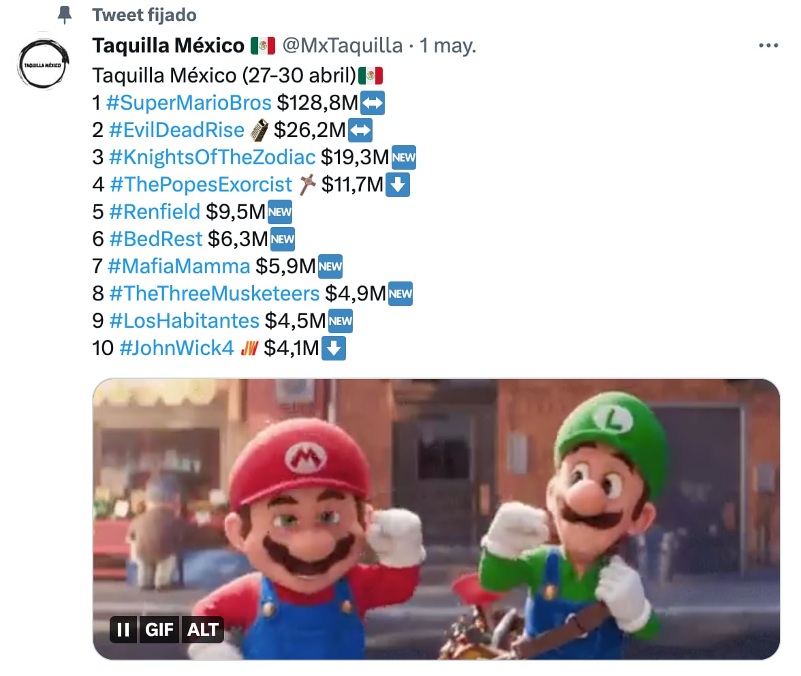Image resolution: width=801 pixels, height=676 pixels.
Task: Open the #LosHabitantes hashtag
Action: [x=184, y=321]
